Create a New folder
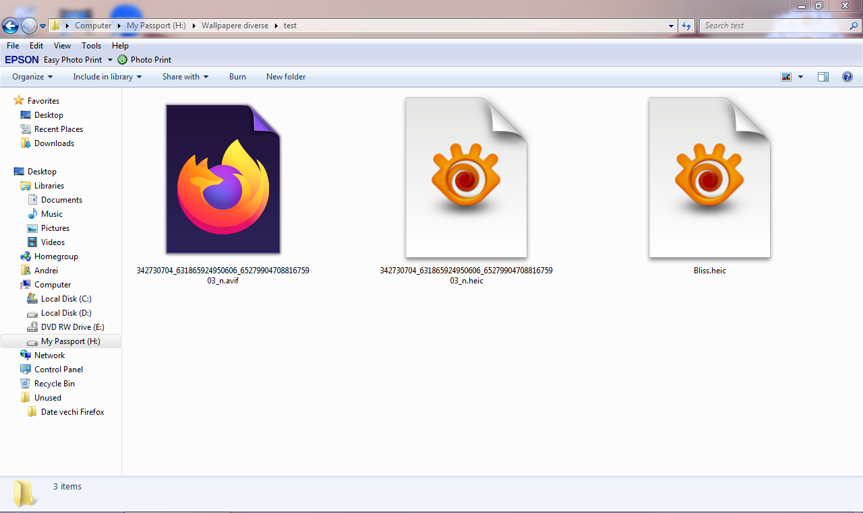 tap(286, 77)
